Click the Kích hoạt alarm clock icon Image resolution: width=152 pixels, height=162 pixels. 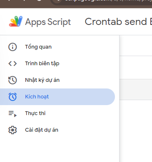12,97
